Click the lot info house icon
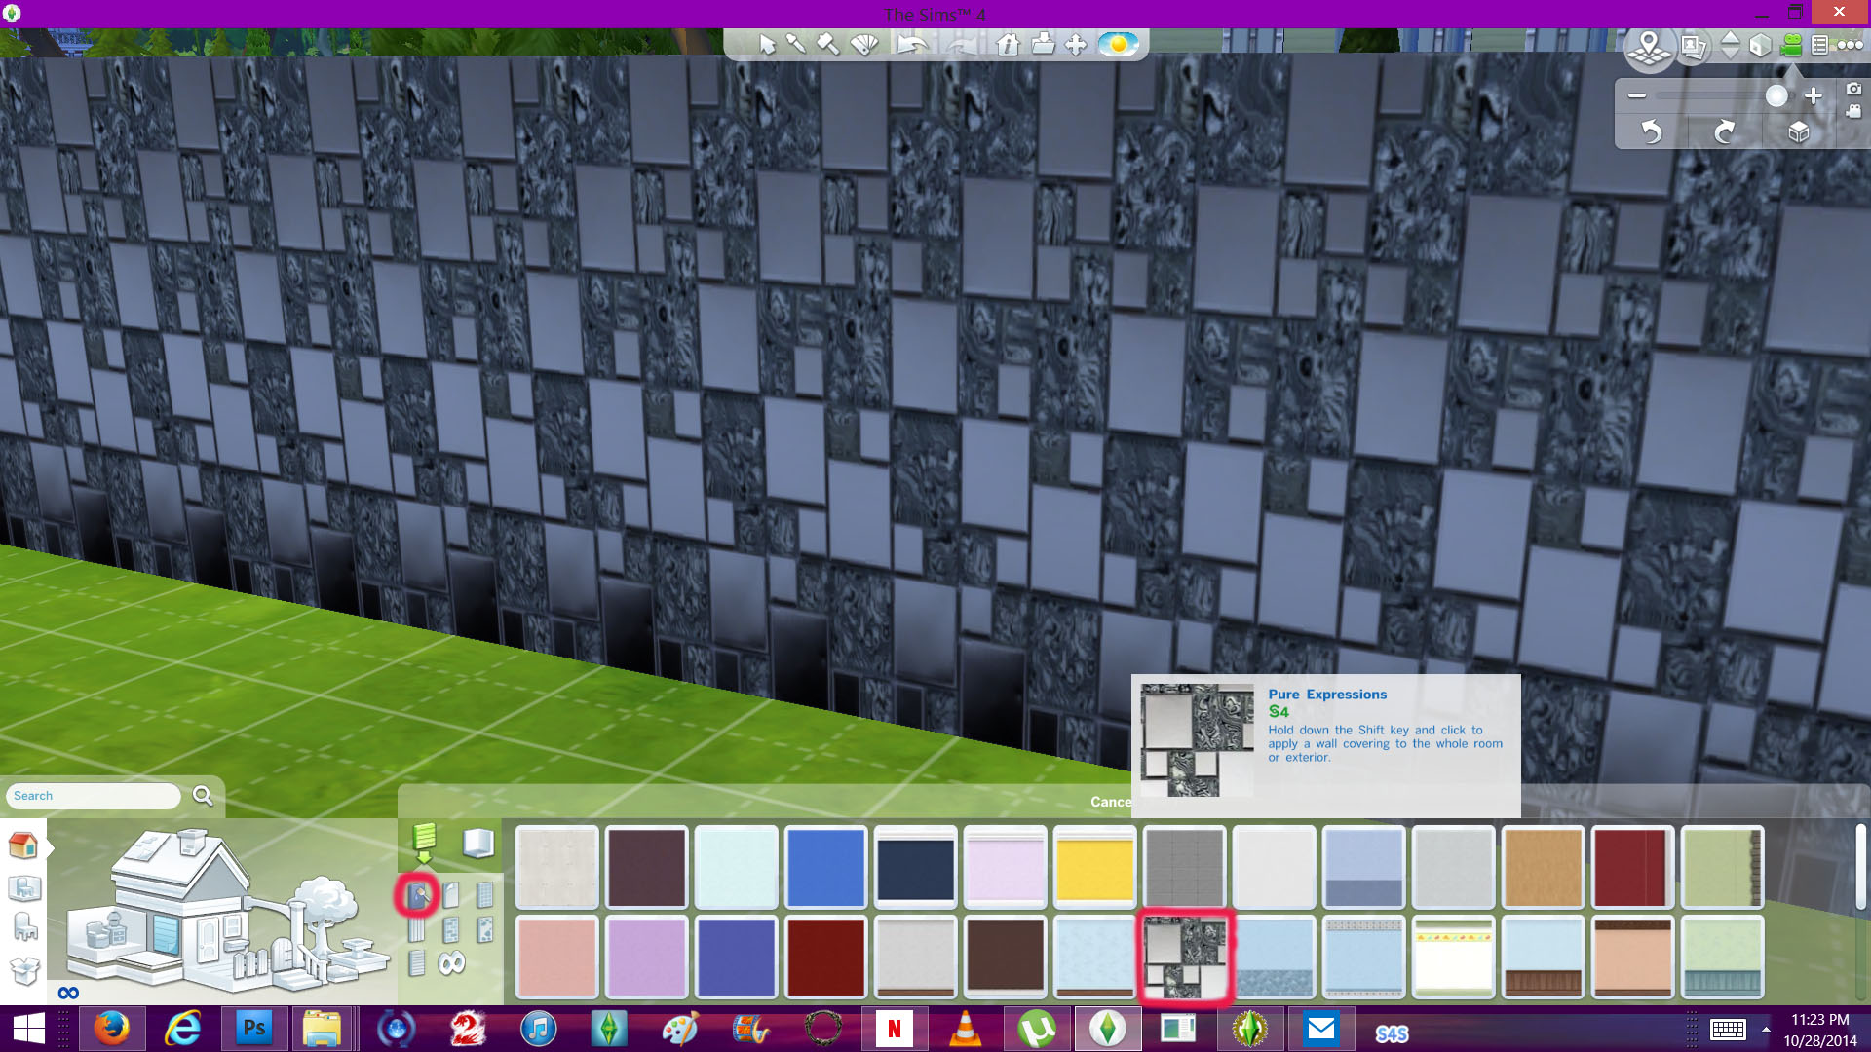 [x=1009, y=44]
